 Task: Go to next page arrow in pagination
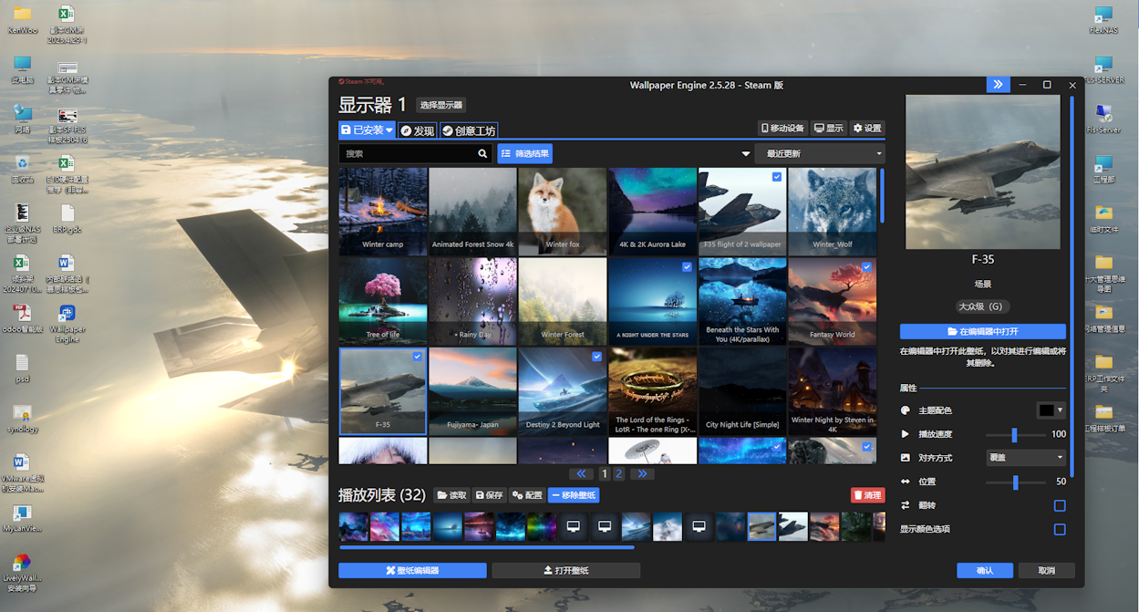tap(642, 474)
